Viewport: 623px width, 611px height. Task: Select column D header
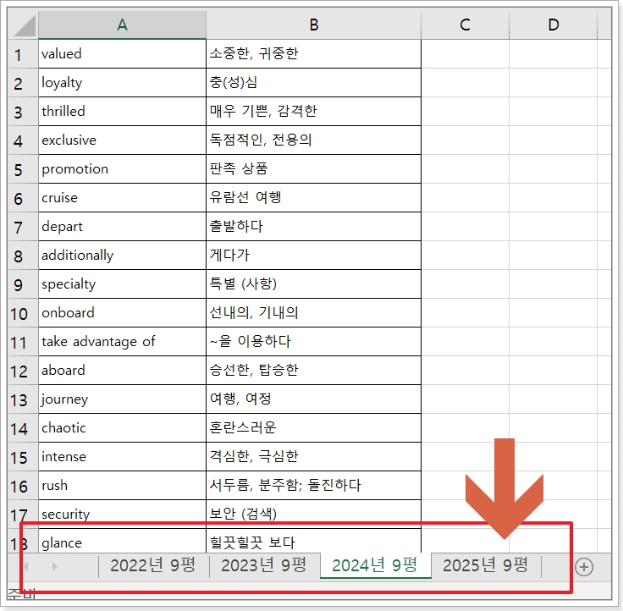553,25
